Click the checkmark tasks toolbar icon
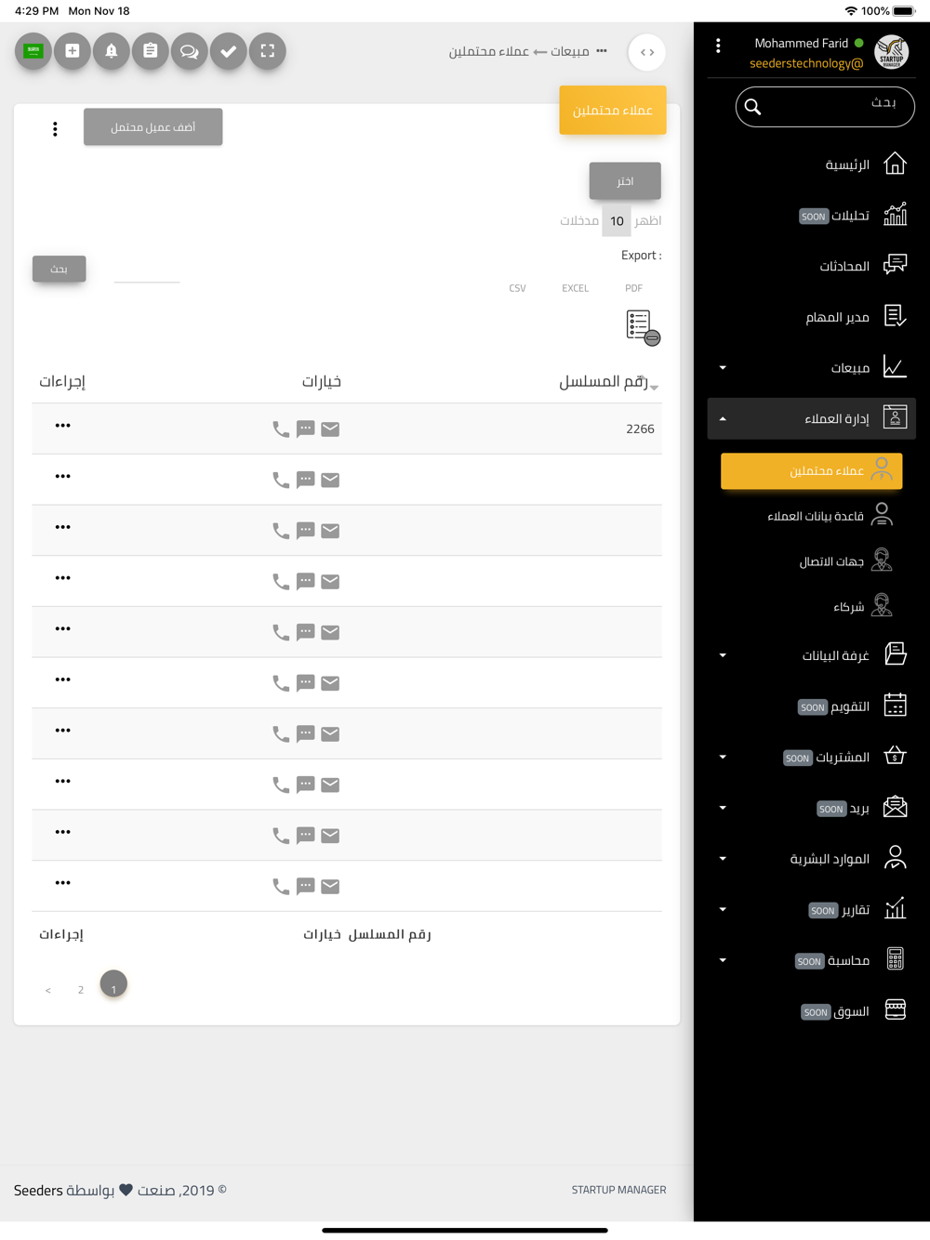The image size is (930, 1240). pos(229,51)
